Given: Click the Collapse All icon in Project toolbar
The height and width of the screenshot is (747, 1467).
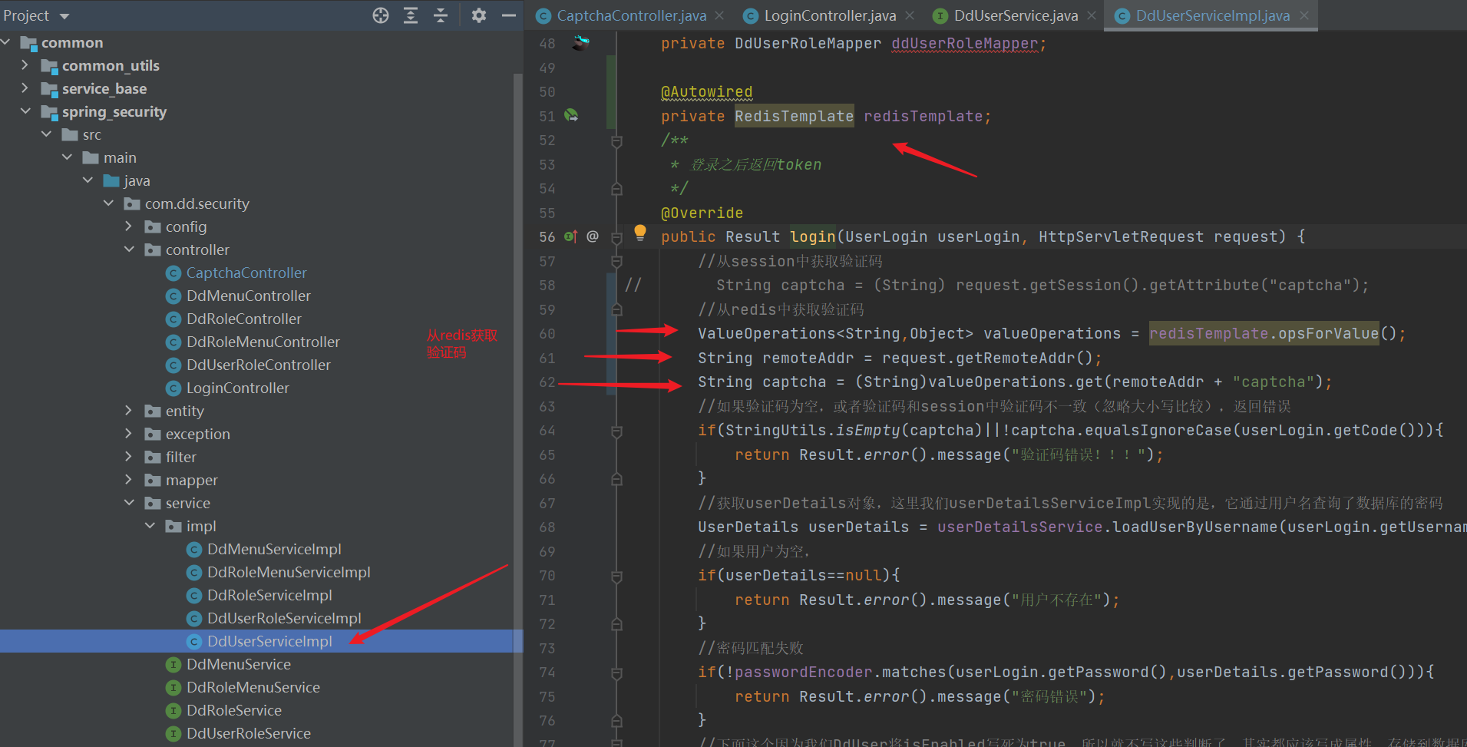Looking at the screenshot, I should point(440,15).
